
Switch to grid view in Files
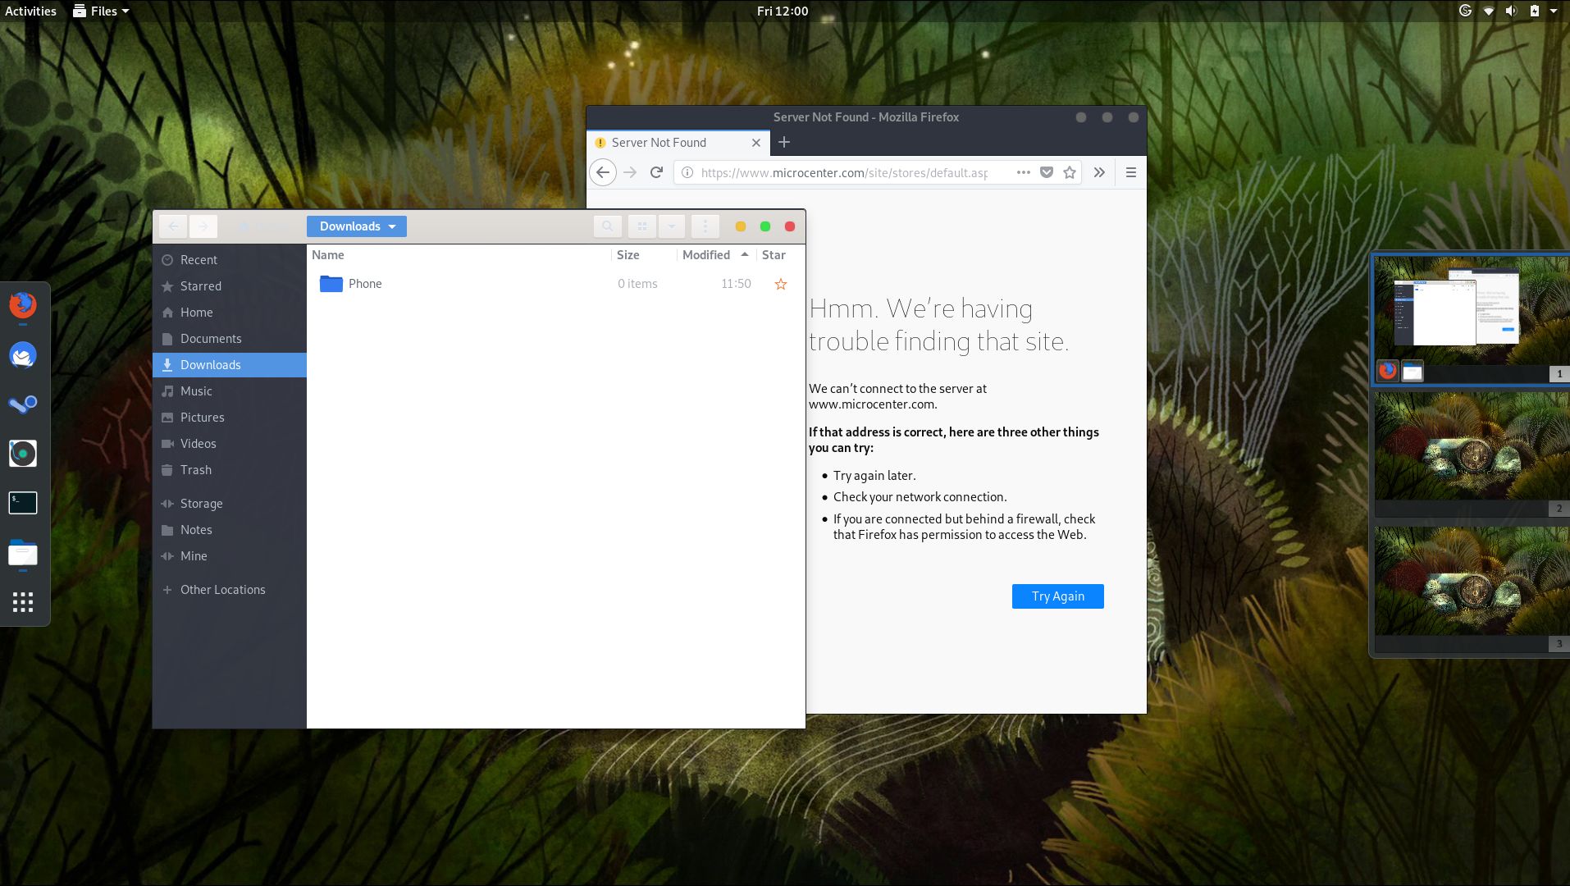pyautogui.click(x=643, y=226)
